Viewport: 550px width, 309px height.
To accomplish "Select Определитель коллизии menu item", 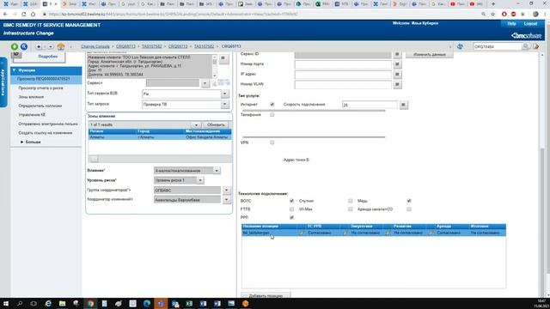I will pos(40,106).
